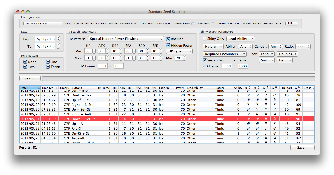
Task: Open the HP Type dropdown
Action: pyautogui.click(x=179, y=51)
